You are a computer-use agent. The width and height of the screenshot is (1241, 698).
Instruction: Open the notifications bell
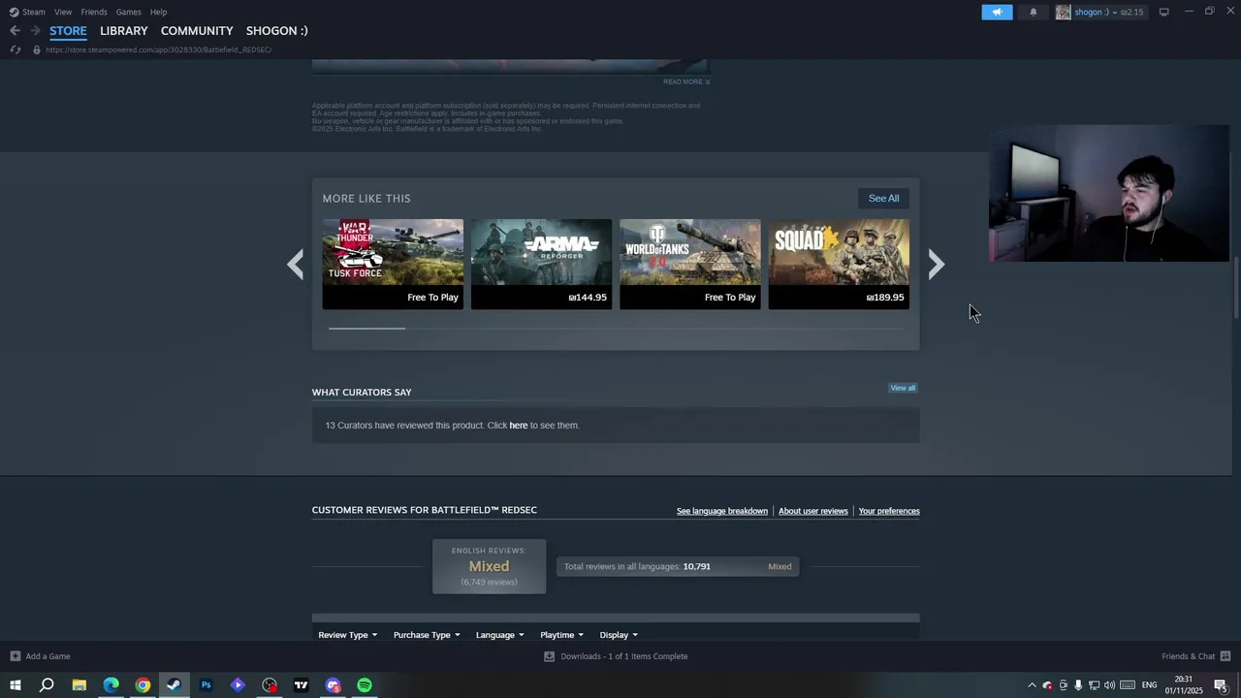pos(1033,12)
